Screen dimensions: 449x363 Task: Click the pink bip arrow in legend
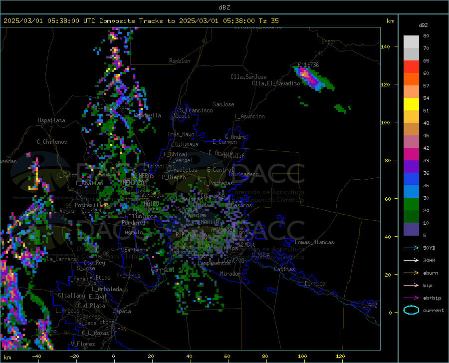[x=411, y=286]
